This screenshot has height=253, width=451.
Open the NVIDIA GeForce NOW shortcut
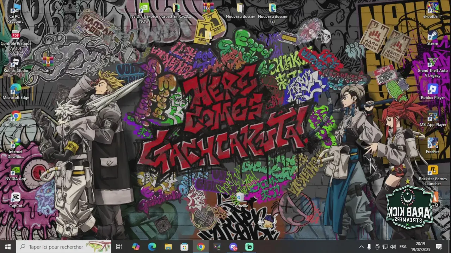pos(144,13)
